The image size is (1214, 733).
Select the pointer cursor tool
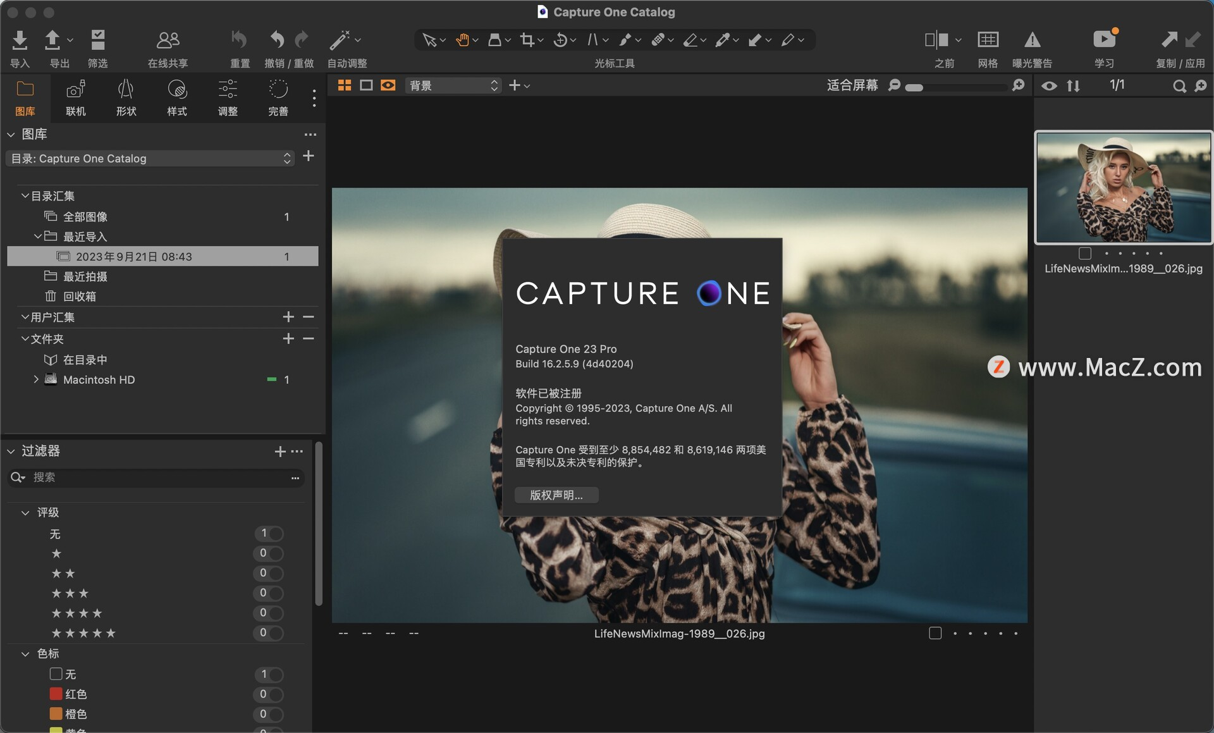[x=429, y=40]
